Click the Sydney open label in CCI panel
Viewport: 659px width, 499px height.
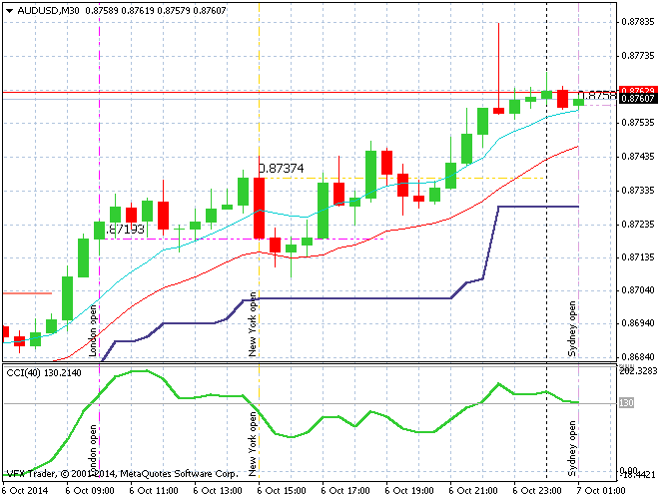point(573,447)
